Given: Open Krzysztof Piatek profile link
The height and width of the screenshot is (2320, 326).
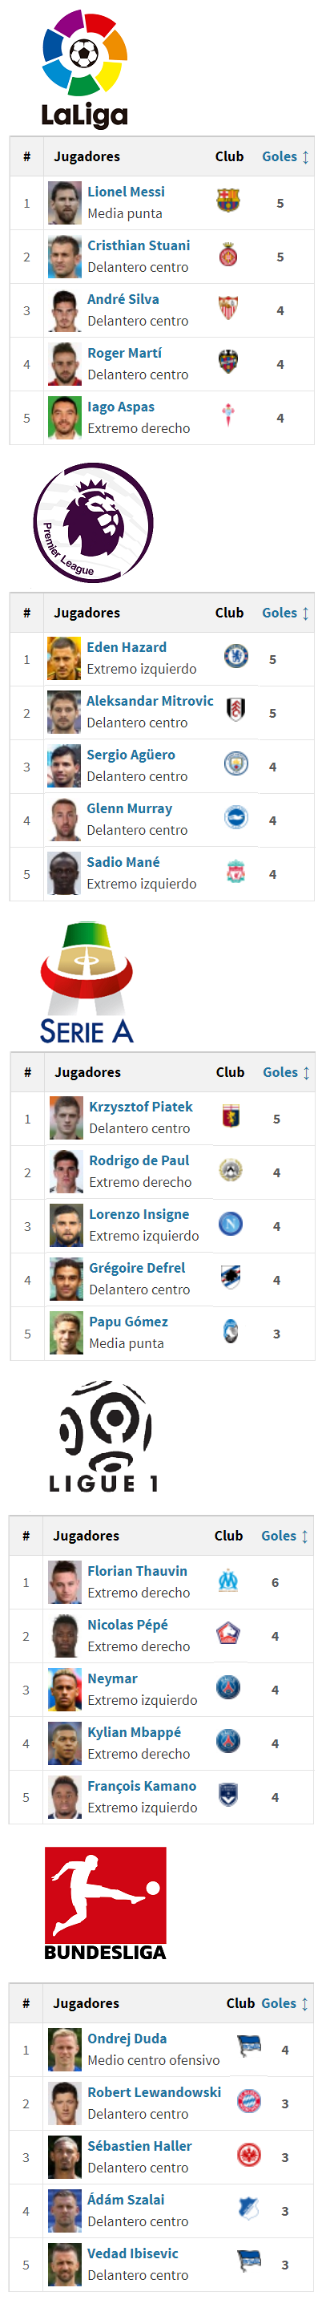Looking at the screenshot, I should pos(140,1107).
